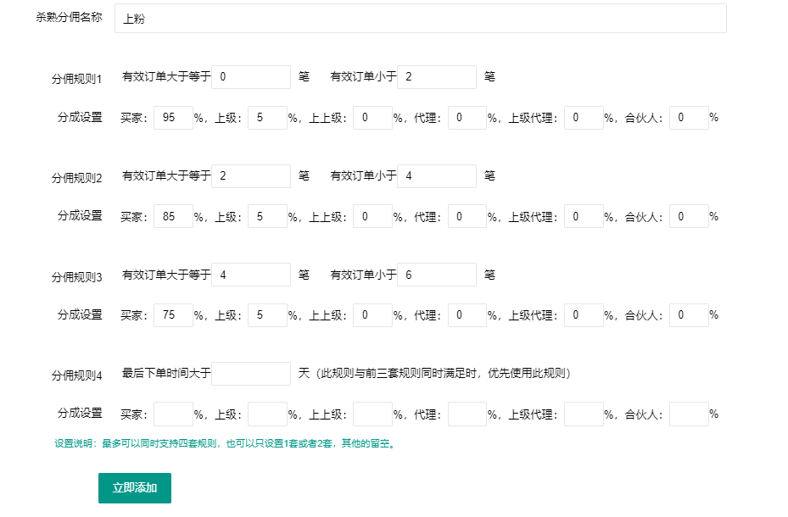Click rule 2 代理 percentage field
This screenshot has width=788, height=517.
click(x=467, y=216)
